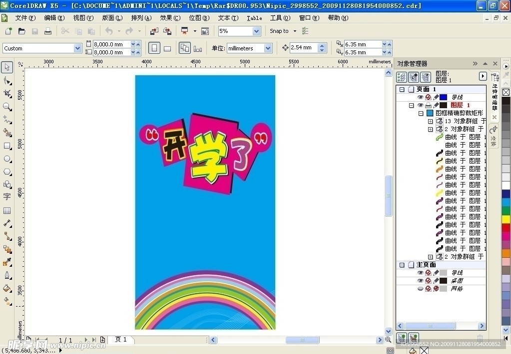Pick the Rectangle tool
Screen dimensions: 511x354
pyautogui.click(x=7, y=146)
